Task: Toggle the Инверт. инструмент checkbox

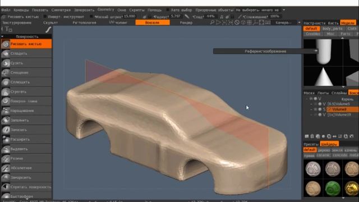Action: [x=45, y=16]
